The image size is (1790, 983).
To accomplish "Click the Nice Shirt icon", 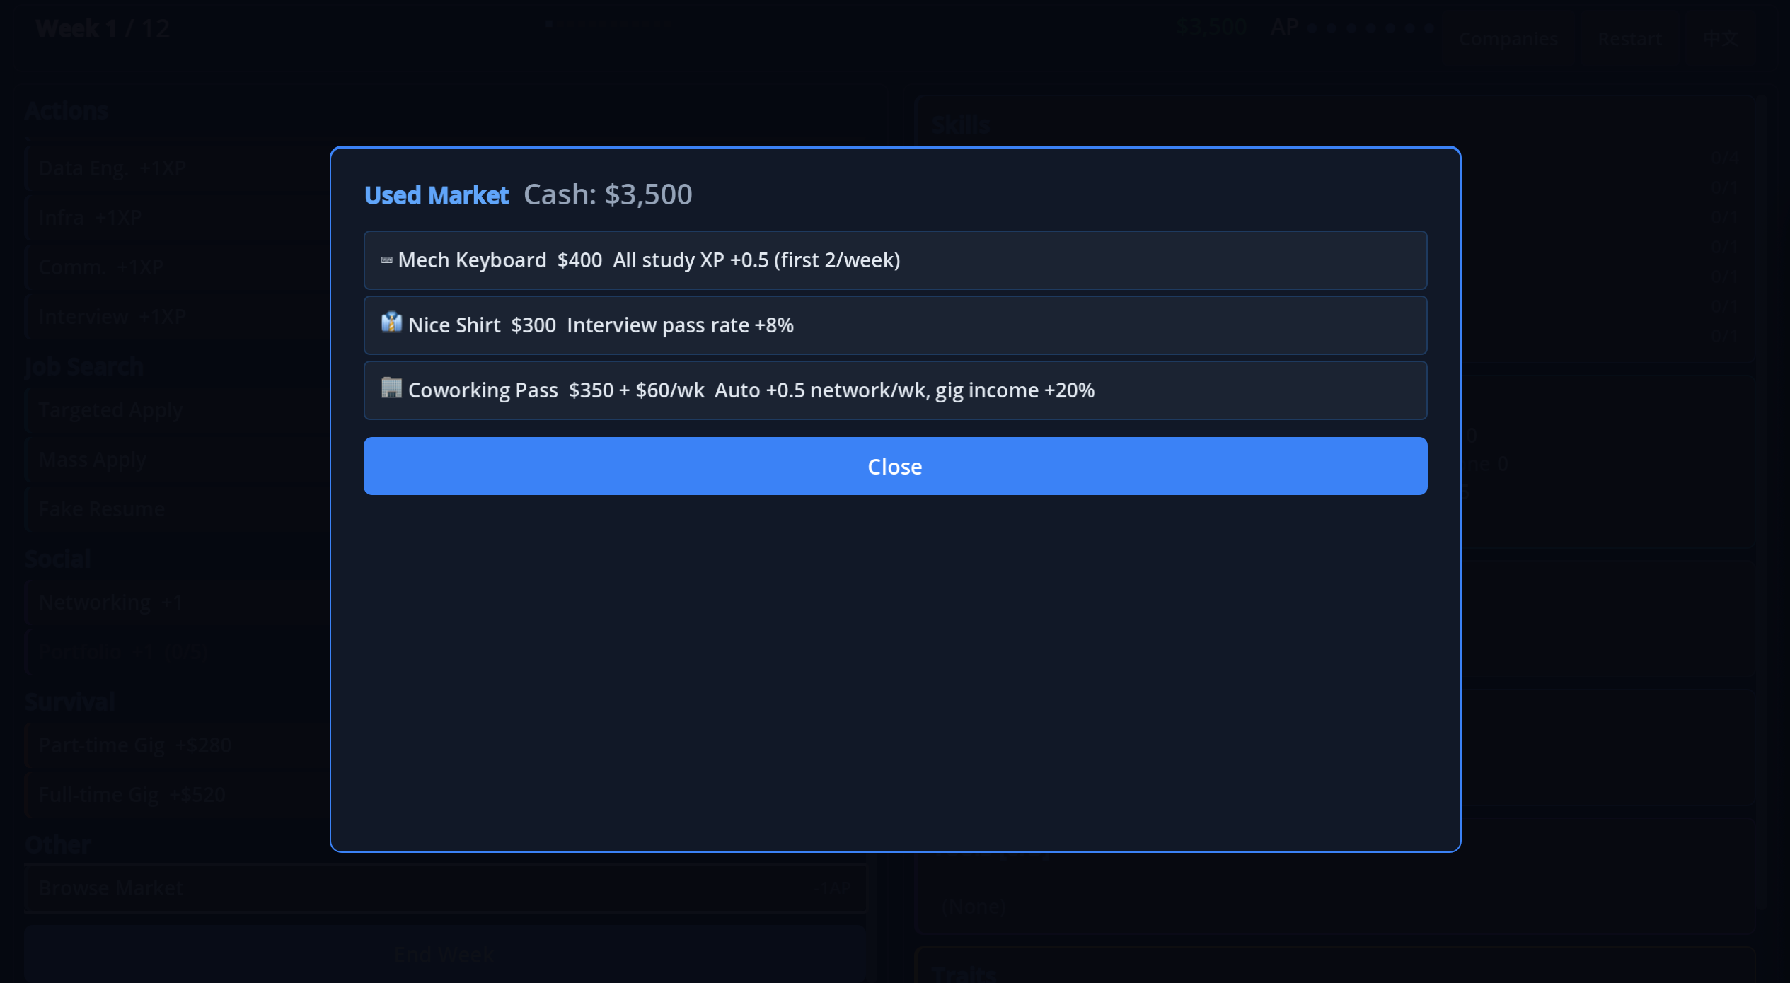I will [391, 323].
